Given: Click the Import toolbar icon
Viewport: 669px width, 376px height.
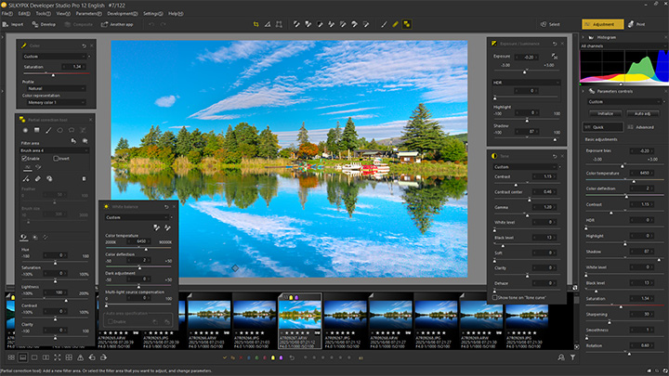Looking at the screenshot, I should (15, 24).
